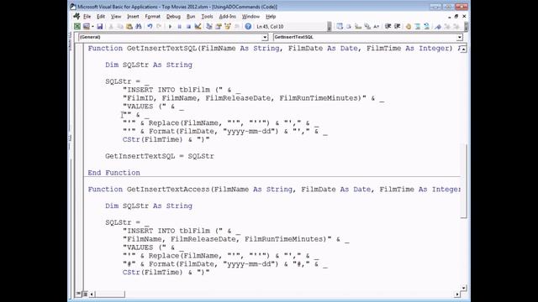Click the "Ln 45, Col 10" position indicator

[270, 26]
